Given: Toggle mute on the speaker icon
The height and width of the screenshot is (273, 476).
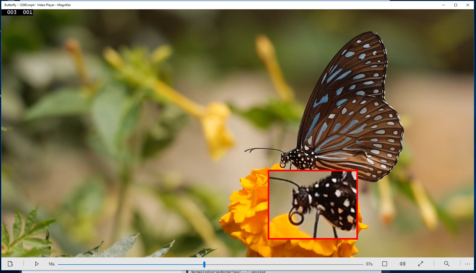Looking at the screenshot, I should click(x=402, y=264).
